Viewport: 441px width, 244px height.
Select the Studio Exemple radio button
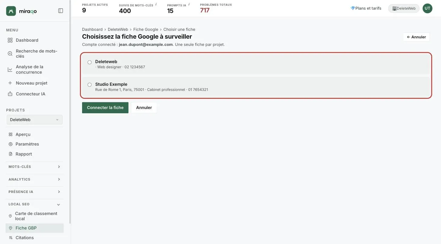tap(89, 85)
